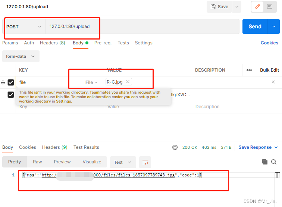Expand the Send button arrow dropdown

pos(274,26)
